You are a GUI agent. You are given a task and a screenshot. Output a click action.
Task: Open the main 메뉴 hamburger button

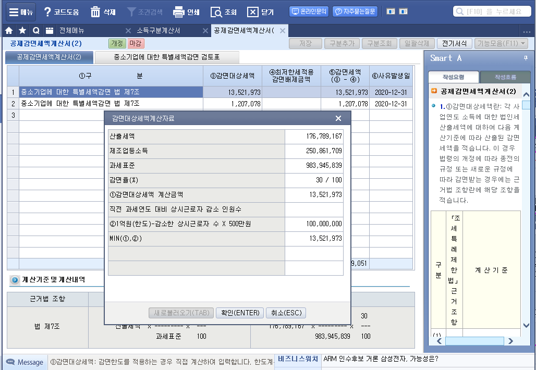point(21,12)
